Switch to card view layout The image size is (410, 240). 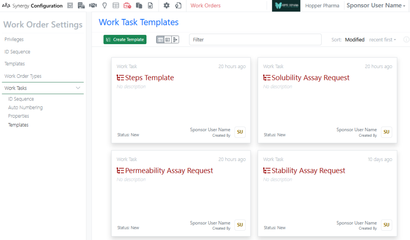[x=160, y=40]
